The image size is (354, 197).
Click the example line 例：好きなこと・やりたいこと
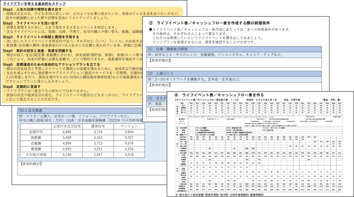[234, 55]
